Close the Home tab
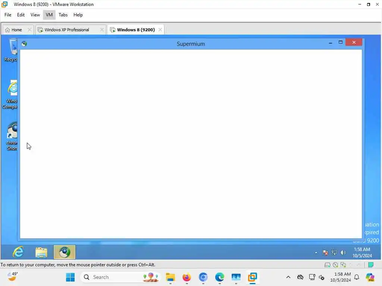 29,30
